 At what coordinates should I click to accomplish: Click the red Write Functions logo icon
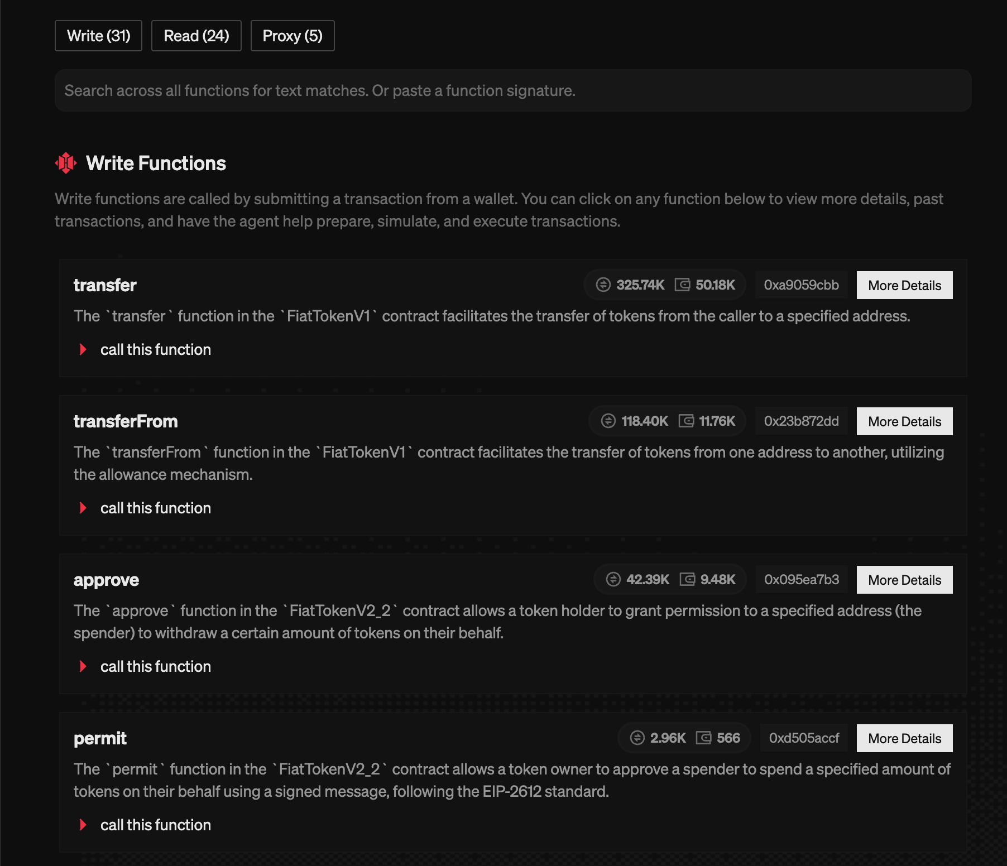[67, 163]
